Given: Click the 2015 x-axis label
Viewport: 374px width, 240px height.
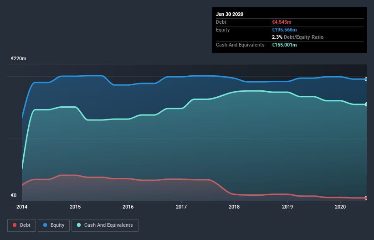Looking at the screenshot, I should 75,207.
